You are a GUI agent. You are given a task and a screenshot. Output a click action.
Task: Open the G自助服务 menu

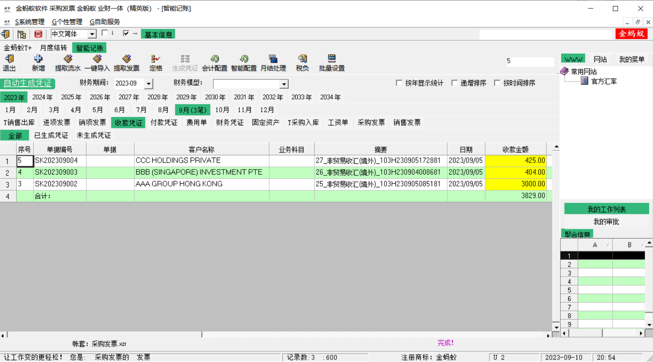click(105, 22)
